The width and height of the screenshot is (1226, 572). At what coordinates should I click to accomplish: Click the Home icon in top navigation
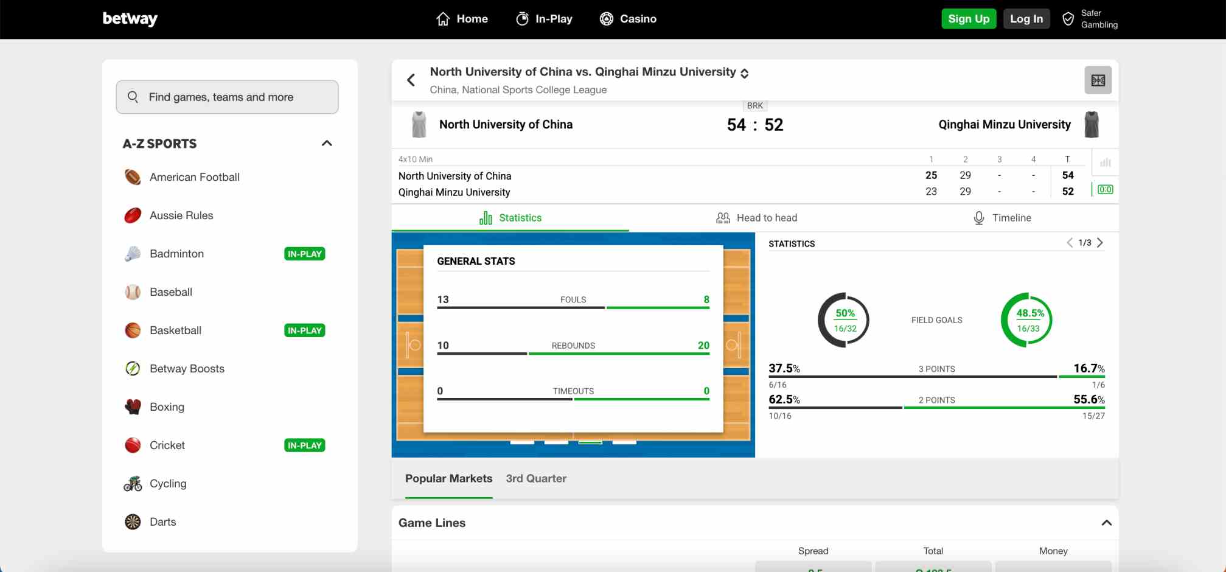coord(443,18)
